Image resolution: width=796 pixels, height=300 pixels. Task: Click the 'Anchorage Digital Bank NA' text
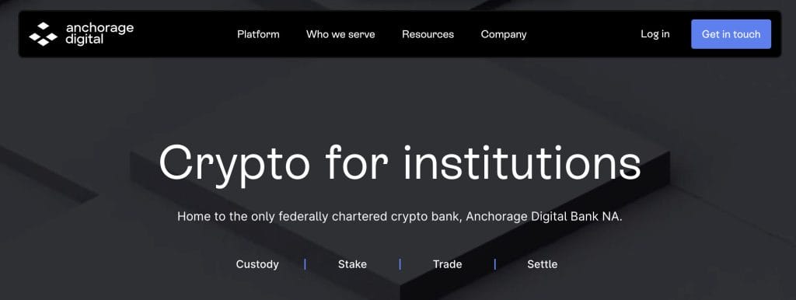pyautogui.click(x=544, y=216)
